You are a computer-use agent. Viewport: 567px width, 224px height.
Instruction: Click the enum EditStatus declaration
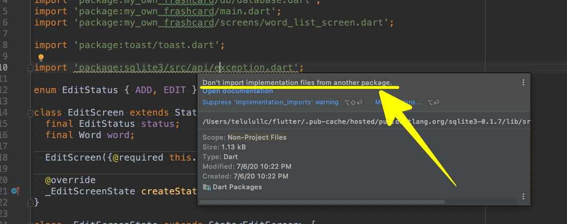[x=115, y=90]
